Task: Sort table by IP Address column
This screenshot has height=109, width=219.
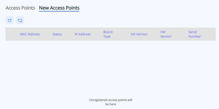Action: pyautogui.click(x=83, y=34)
